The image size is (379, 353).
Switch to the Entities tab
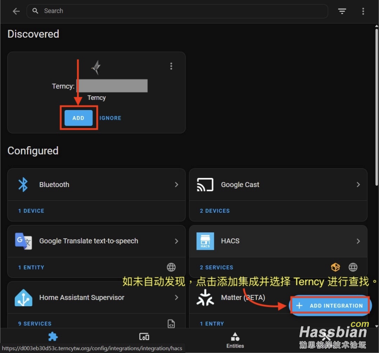pos(235,340)
